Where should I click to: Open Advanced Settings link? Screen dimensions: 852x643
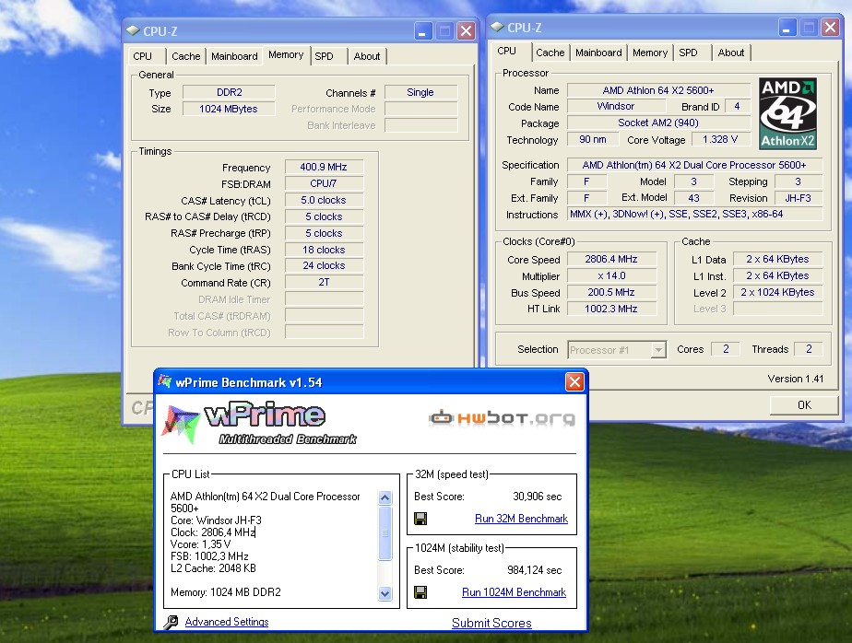tap(227, 622)
